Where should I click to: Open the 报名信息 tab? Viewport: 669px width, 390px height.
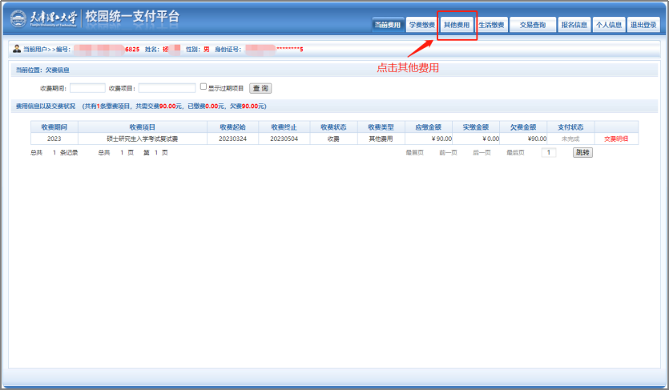[574, 25]
